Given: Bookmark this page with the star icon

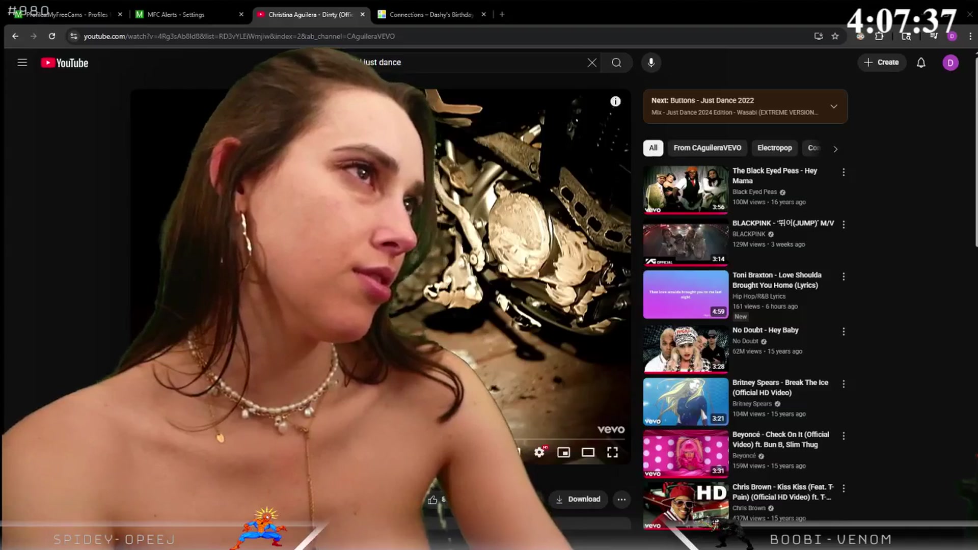Looking at the screenshot, I should 835,36.
